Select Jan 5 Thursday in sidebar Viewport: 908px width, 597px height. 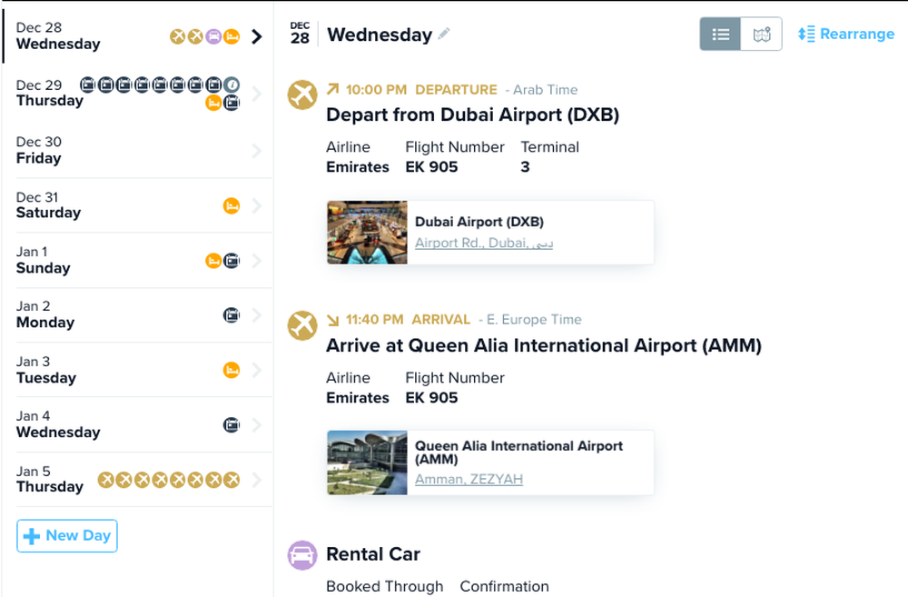tap(137, 480)
